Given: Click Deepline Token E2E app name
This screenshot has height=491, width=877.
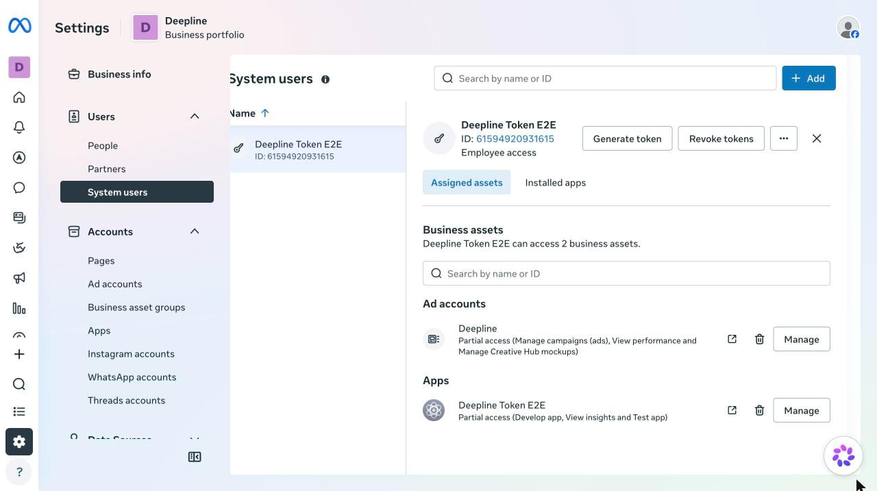Looking at the screenshot, I should [x=502, y=405].
